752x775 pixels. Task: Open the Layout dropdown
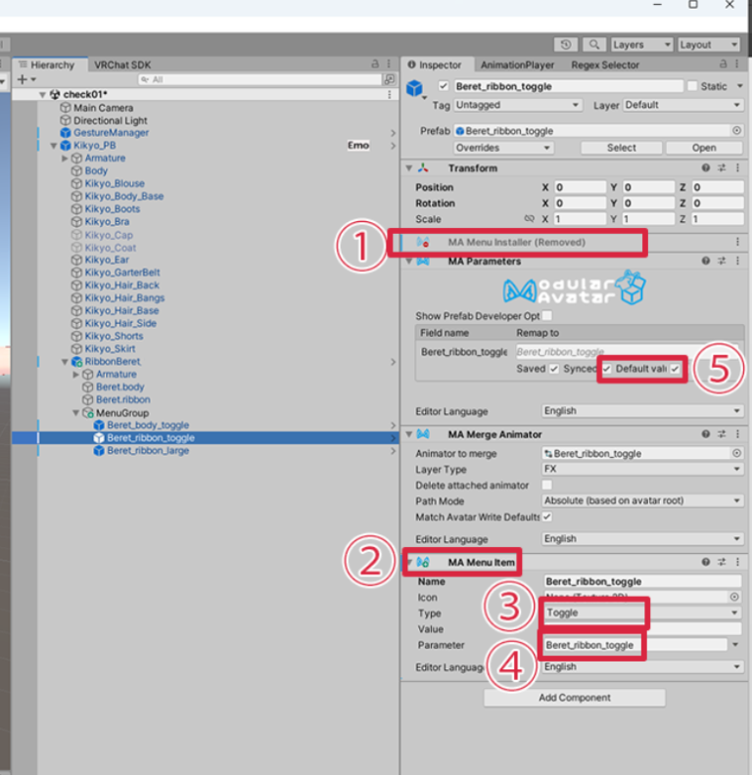709,44
